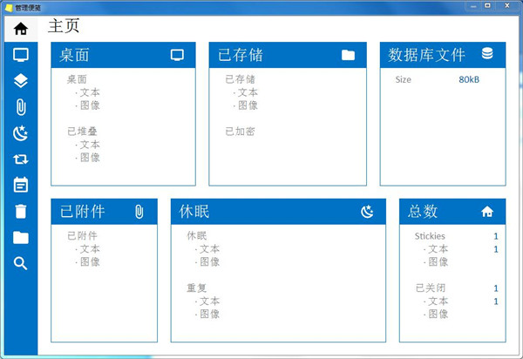
Task: Open the Sleeping moon sidebar icon
Action: coord(21,133)
